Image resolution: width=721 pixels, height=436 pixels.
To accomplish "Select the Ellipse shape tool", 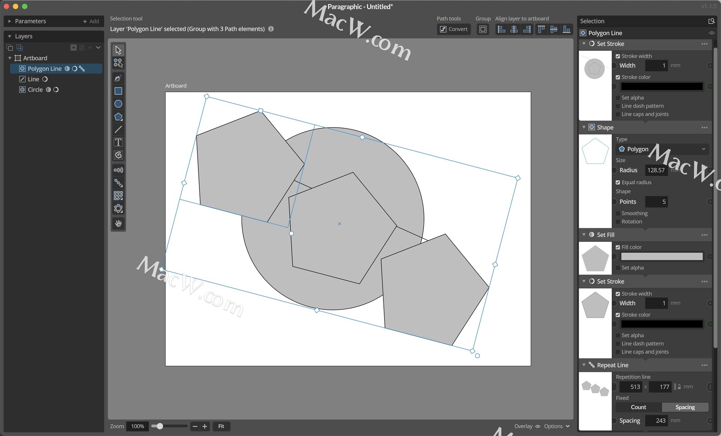I will (x=118, y=104).
